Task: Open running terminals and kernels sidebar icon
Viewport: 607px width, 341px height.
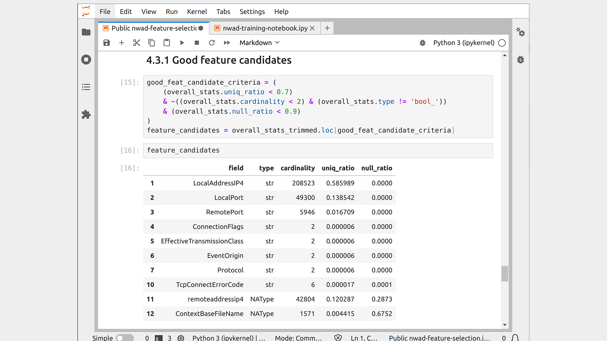Action: 86,60
